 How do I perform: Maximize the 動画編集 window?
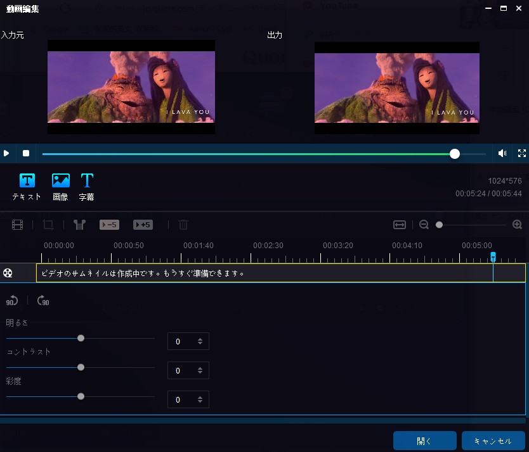[x=504, y=8]
